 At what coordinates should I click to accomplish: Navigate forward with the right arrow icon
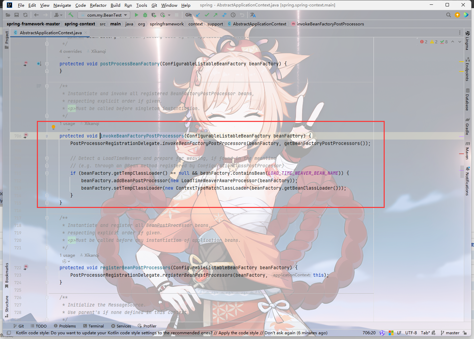click(x=45, y=15)
